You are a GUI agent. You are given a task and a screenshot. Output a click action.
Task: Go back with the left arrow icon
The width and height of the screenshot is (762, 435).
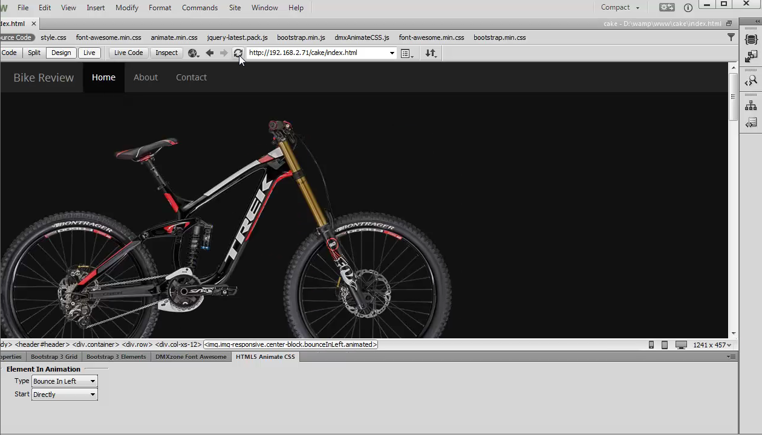coord(210,53)
